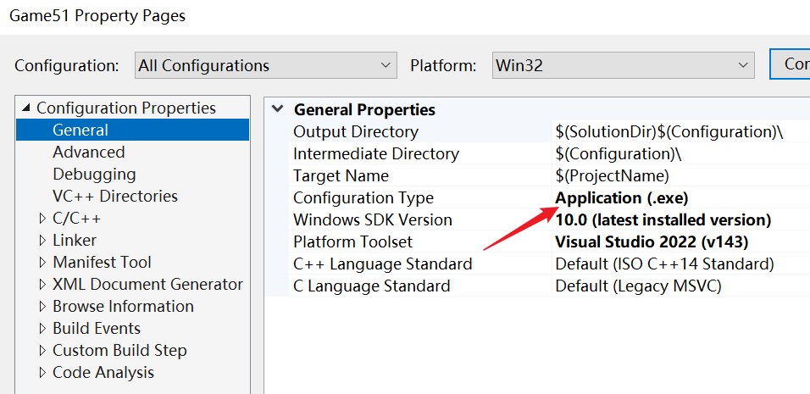Screen dimensions: 810x394
Task: Select the General tree item
Action: 80,130
